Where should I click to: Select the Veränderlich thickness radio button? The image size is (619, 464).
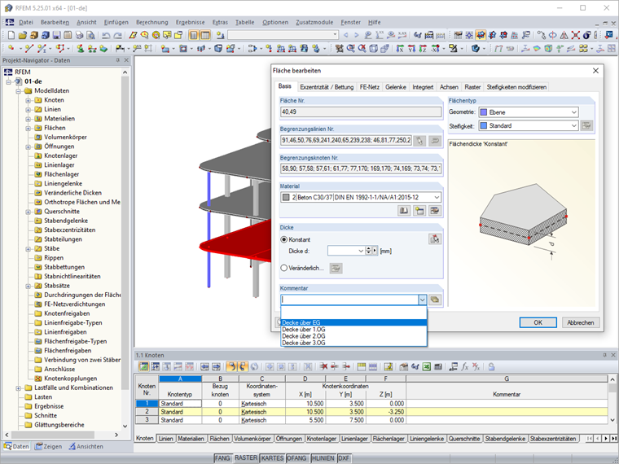[x=283, y=268]
